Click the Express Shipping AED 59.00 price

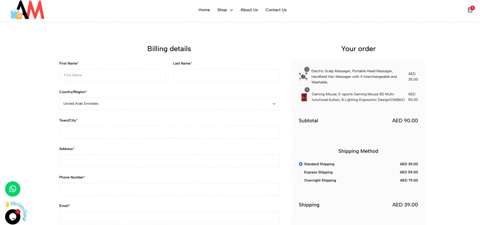(x=409, y=172)
